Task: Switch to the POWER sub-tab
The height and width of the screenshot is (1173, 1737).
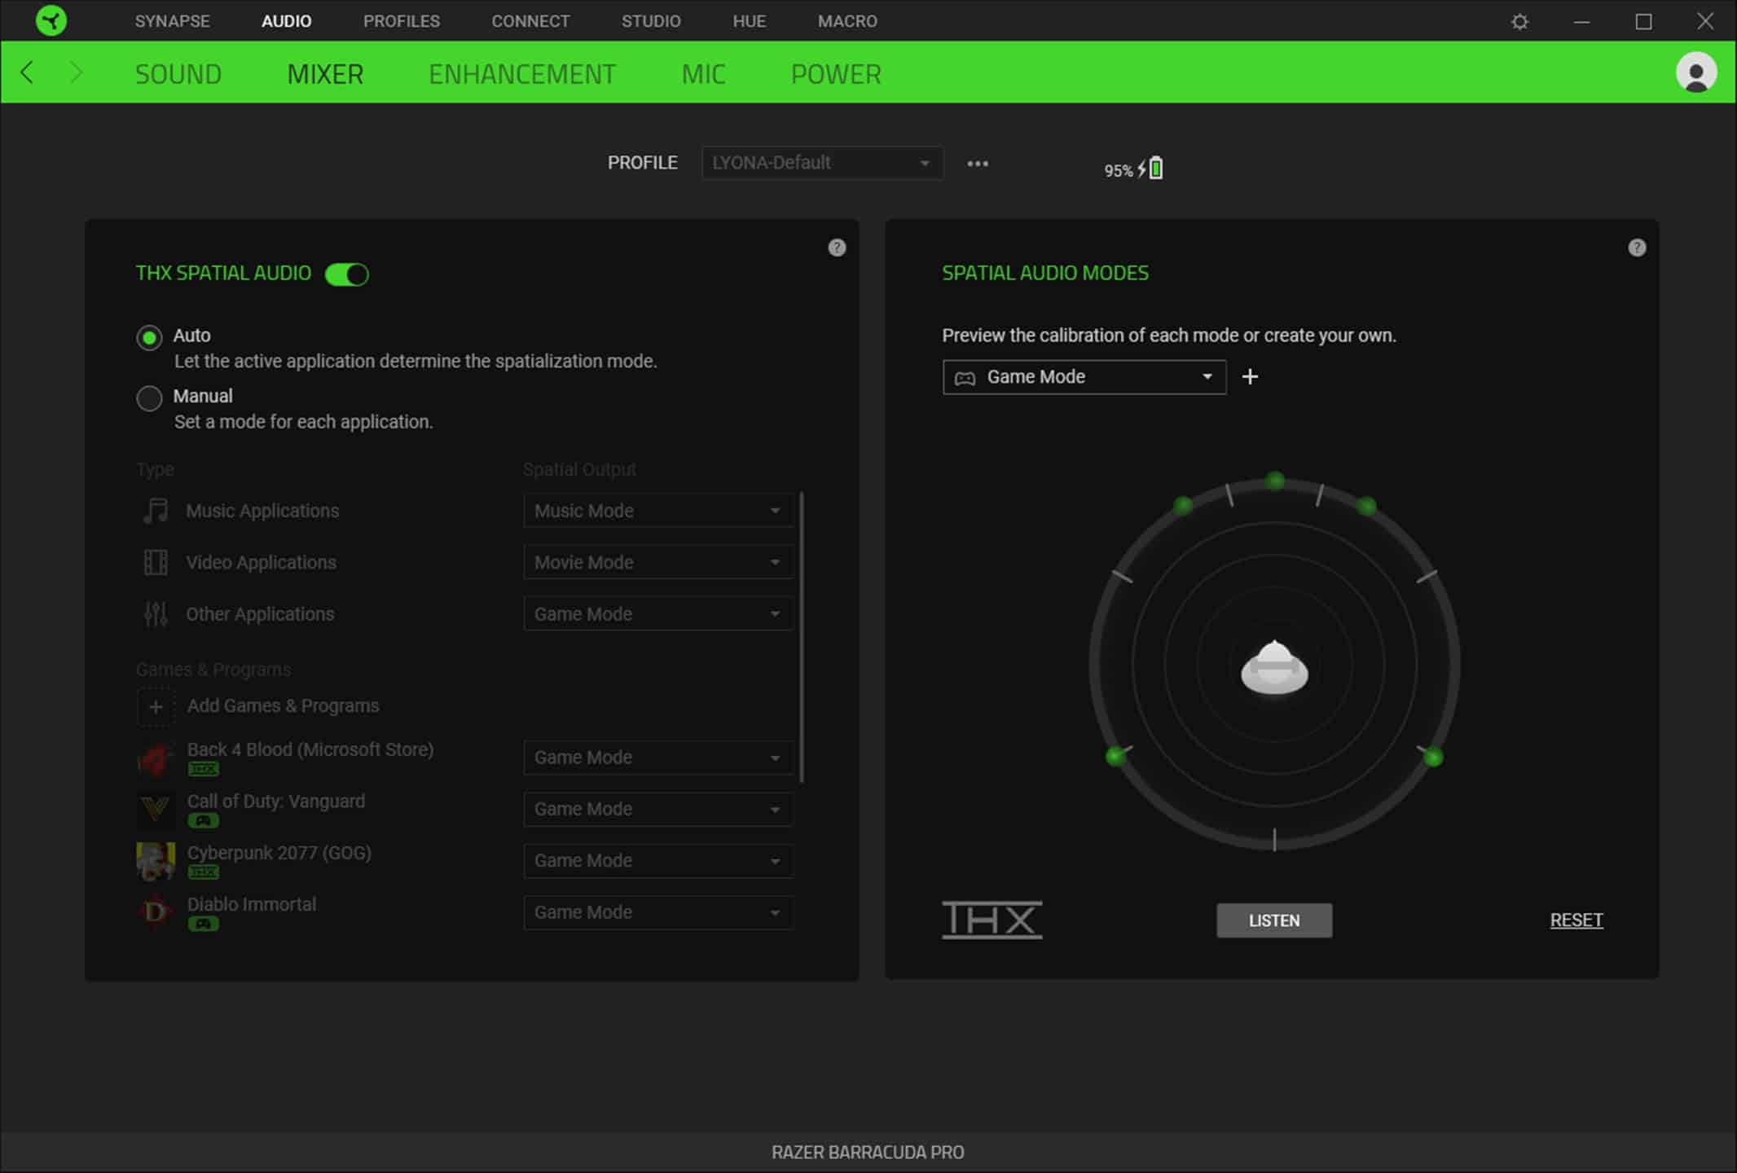Action: point(836,74)
